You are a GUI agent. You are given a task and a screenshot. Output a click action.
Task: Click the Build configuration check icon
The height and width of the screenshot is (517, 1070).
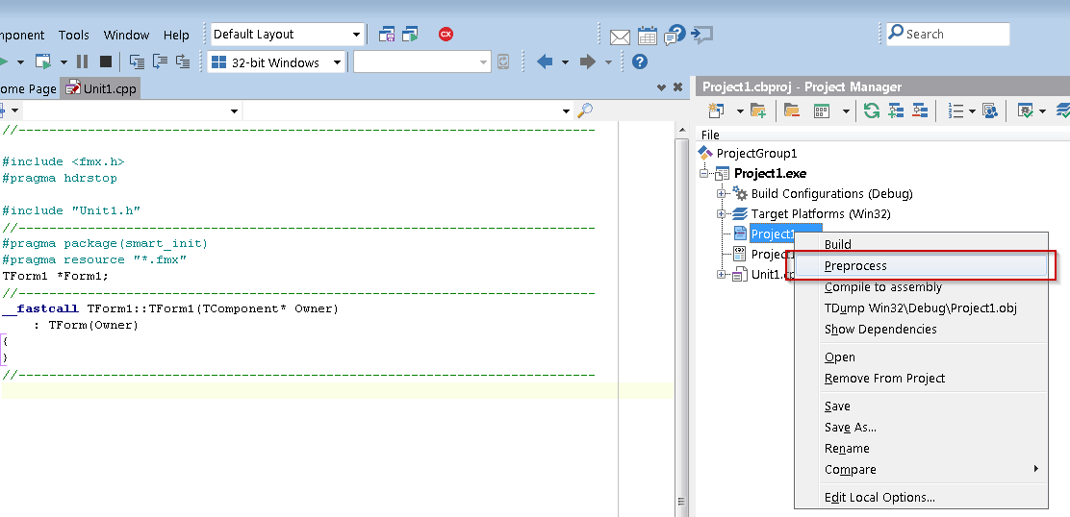[x=1024, y=111]
